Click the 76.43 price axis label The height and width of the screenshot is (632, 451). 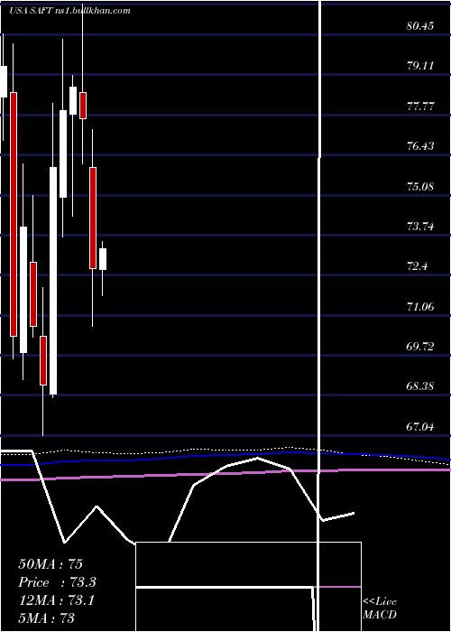[420, 146]
